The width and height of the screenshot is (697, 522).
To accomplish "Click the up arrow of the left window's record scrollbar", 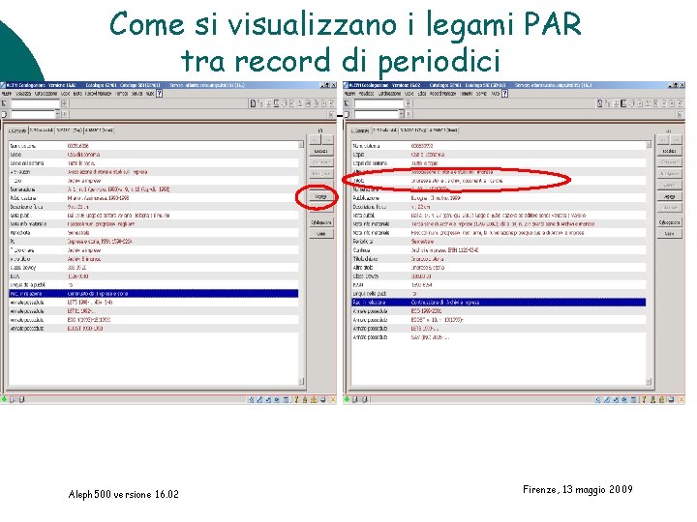I will point(301,145).
